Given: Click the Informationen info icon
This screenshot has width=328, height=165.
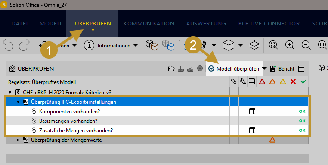Looking at the screenshot, I should click(89, 45).
